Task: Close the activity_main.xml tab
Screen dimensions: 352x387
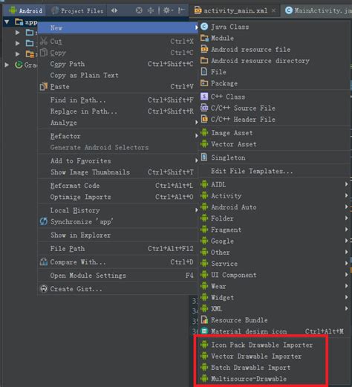Action: [273, 10]
